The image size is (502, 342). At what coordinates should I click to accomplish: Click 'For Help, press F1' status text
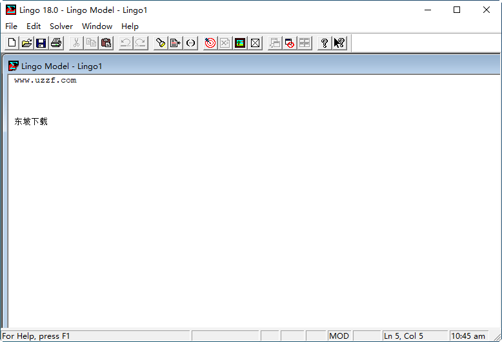click(x=36, y=336)
